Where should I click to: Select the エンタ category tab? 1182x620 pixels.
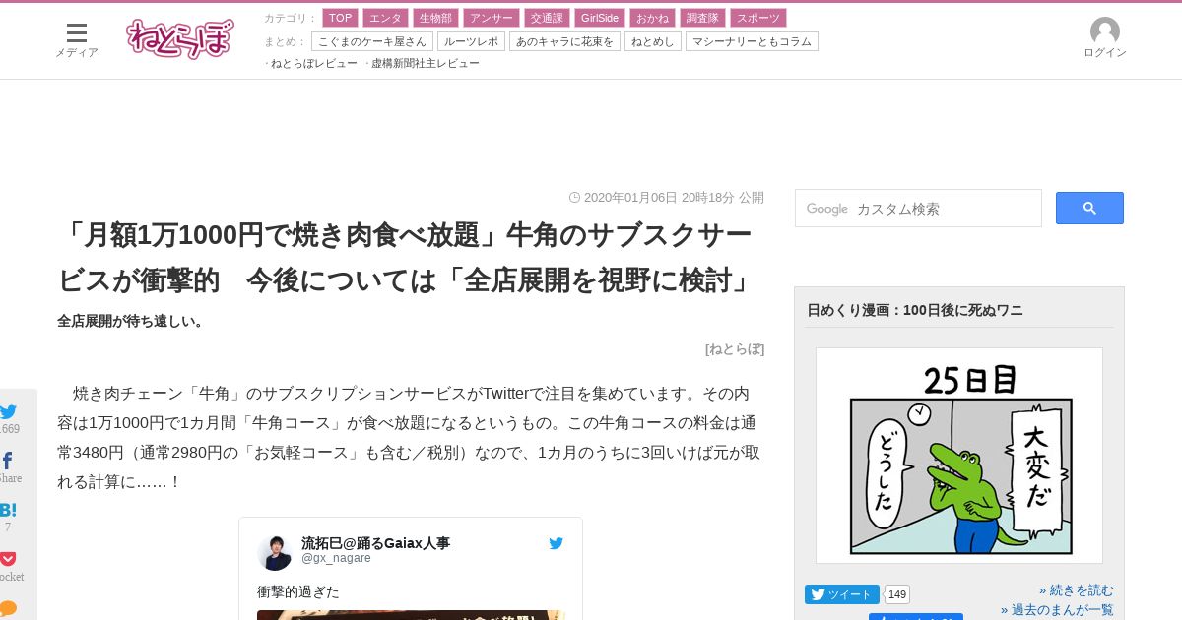click(385, 18)
